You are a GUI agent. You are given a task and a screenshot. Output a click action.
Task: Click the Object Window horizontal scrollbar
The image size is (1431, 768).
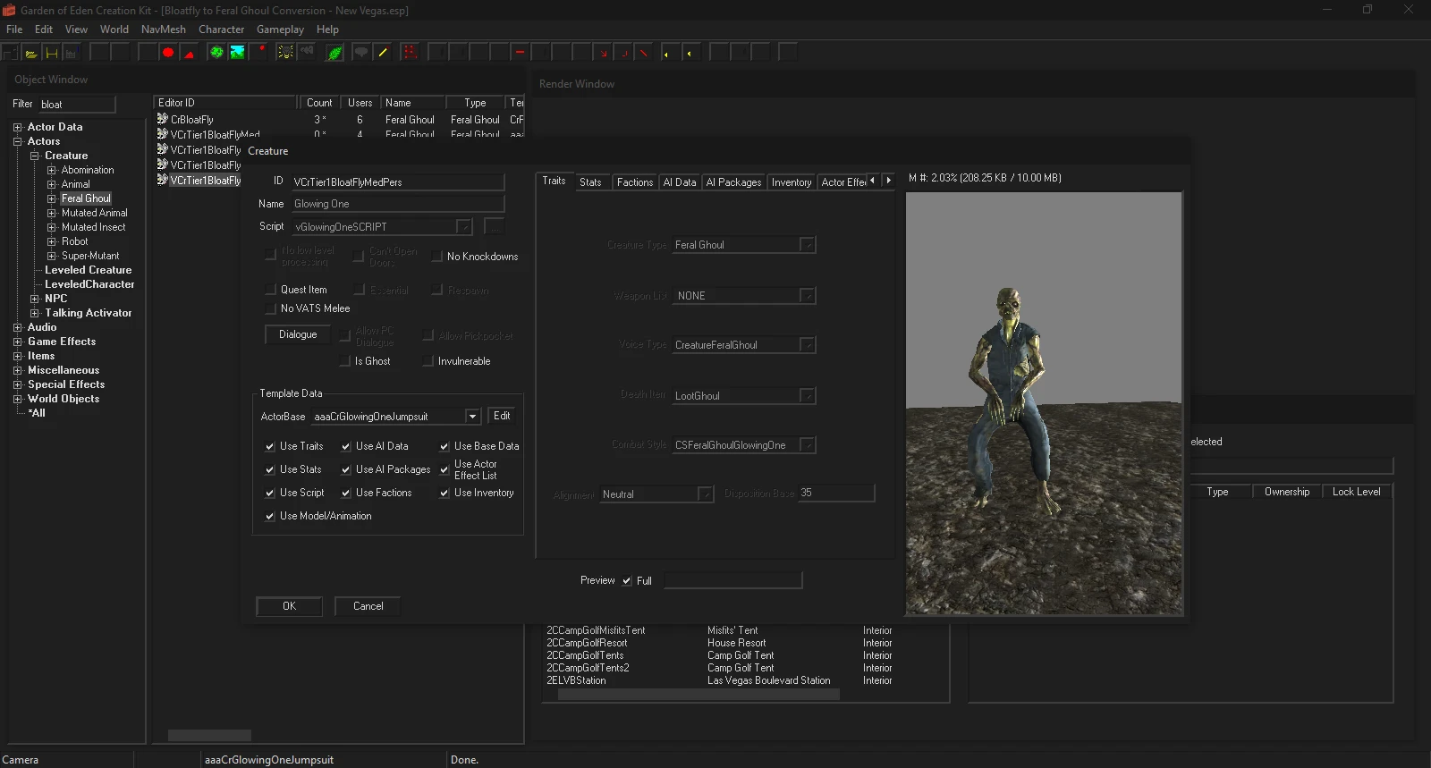(209, 736)
